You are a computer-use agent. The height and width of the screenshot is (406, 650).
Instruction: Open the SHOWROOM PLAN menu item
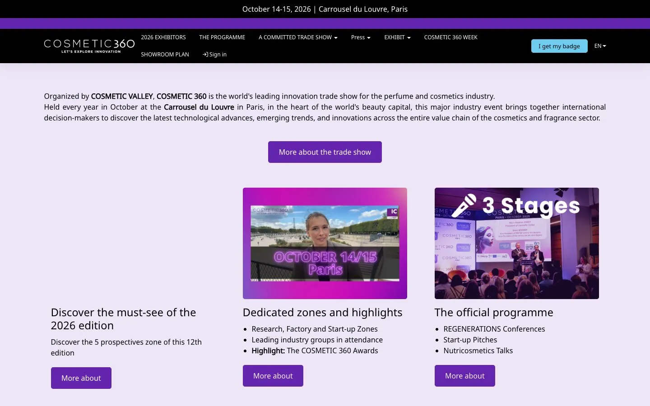(x=165, y=55)
